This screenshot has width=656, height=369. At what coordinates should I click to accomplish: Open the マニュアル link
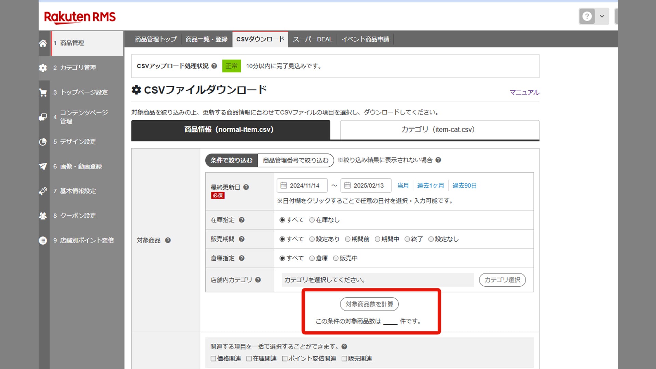[524, 92]
